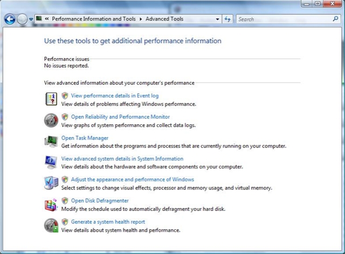Open View performance details in Event log

coord(115,96)
